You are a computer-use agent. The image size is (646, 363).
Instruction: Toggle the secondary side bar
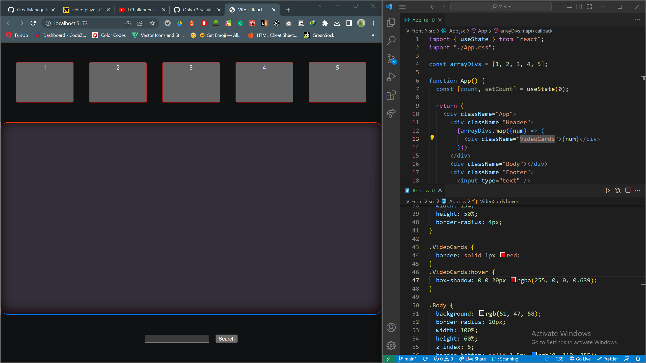click(579, 7)
